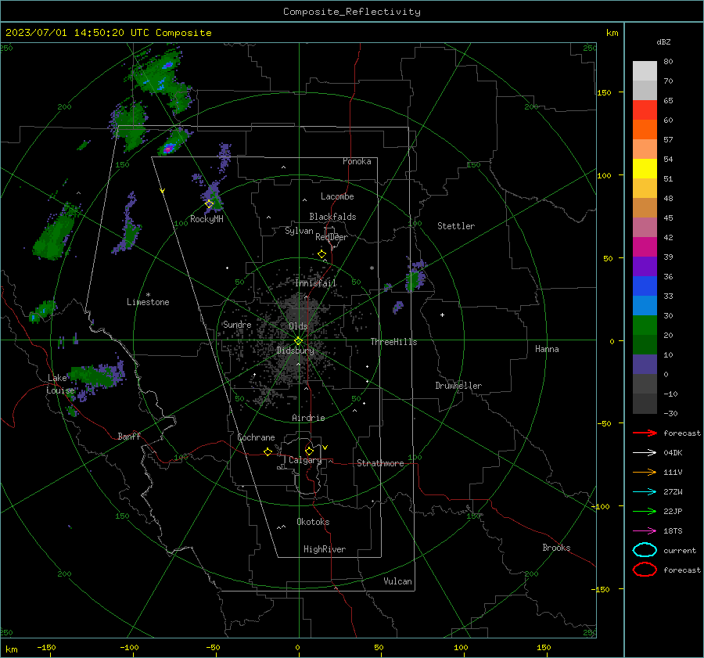
Task: Click the cyan current ellipse icon
Action: [x=645, y=550]
